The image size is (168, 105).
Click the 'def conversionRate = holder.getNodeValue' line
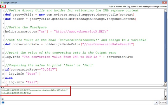(x=70, y=44)
